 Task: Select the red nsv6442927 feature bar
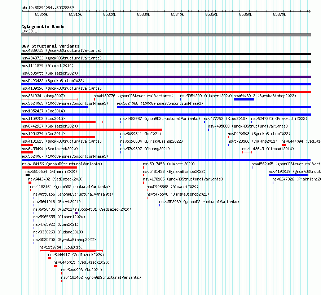point(92,130)
